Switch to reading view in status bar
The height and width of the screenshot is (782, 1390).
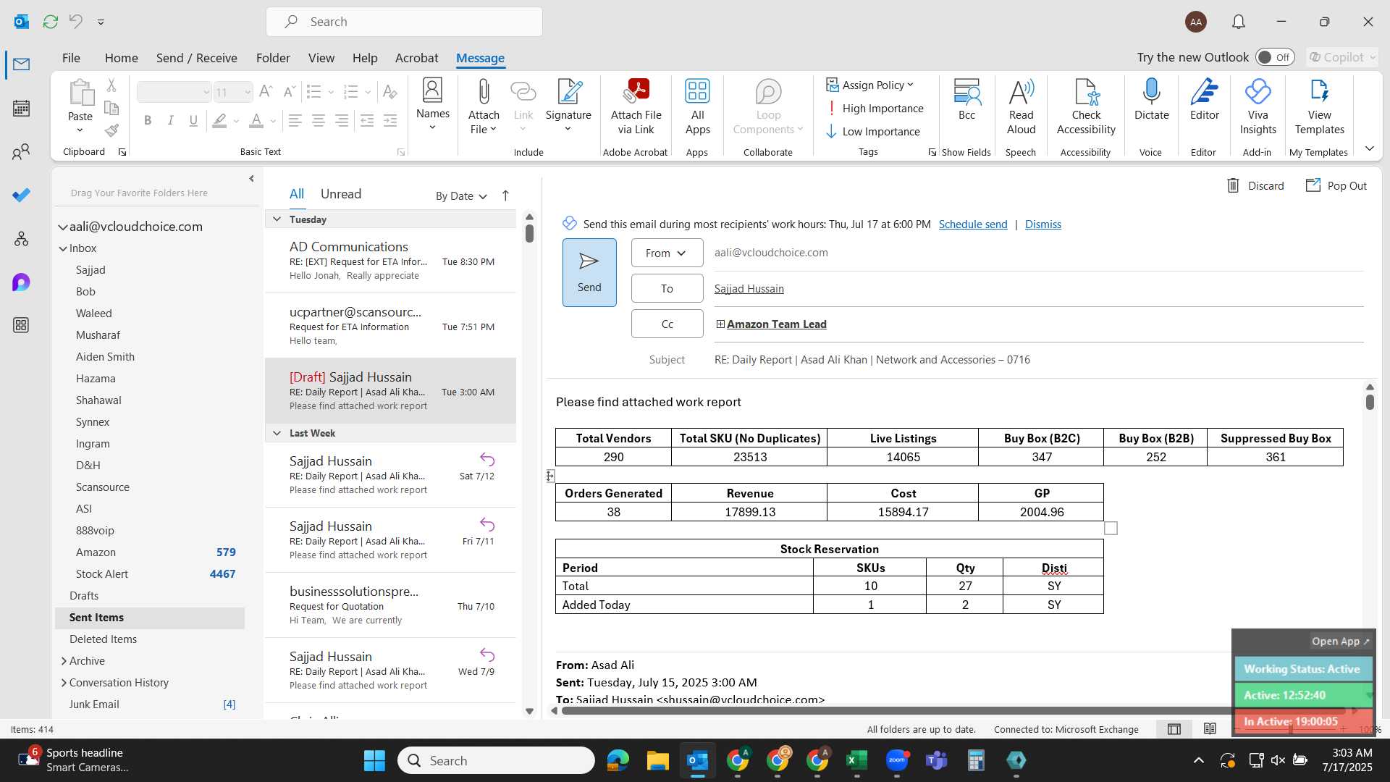click(x=1210, y=728)
